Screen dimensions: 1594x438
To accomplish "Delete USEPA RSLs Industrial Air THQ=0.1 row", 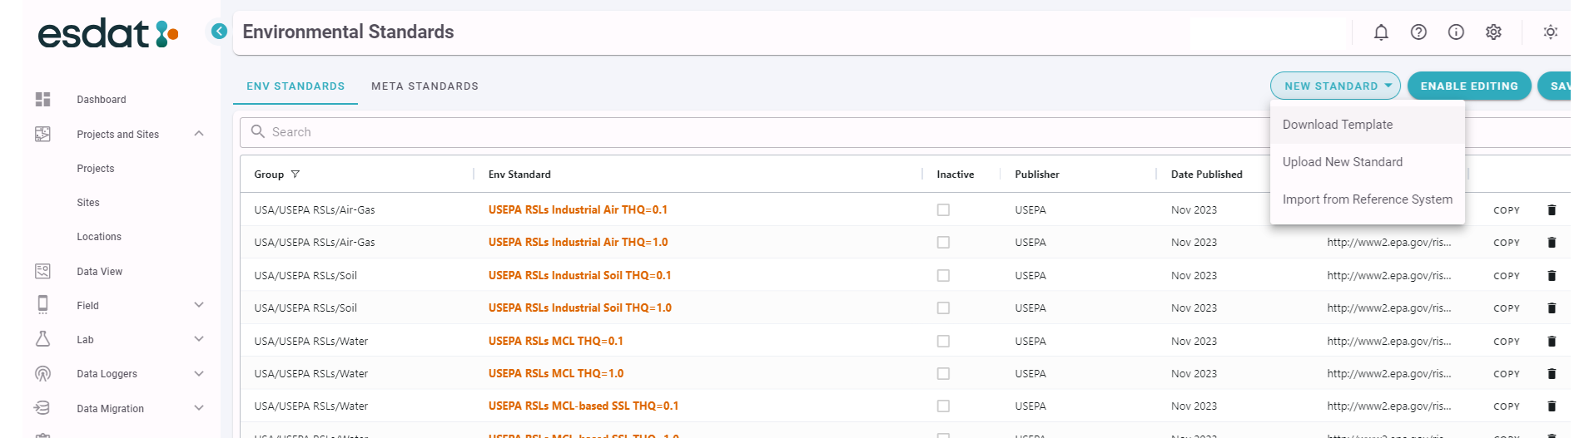I will [1552, 210].
